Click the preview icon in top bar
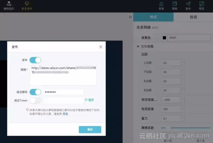The image size is (213, 143). coord(201,6)
